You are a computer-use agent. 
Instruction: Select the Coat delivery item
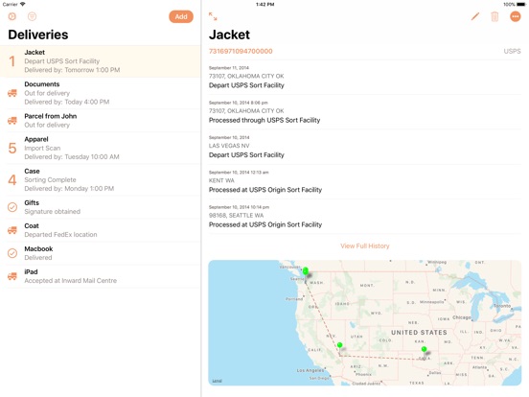[101, 230]
